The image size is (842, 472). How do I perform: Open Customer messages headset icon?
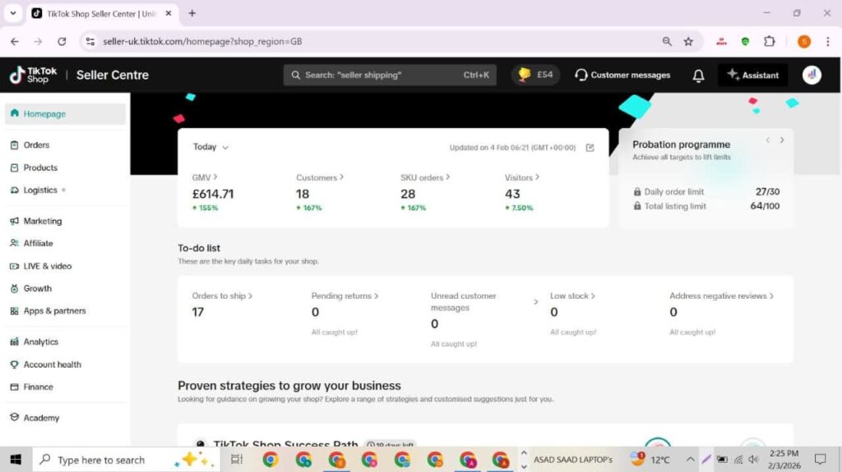pyautogui.click(x=581, y=76)
